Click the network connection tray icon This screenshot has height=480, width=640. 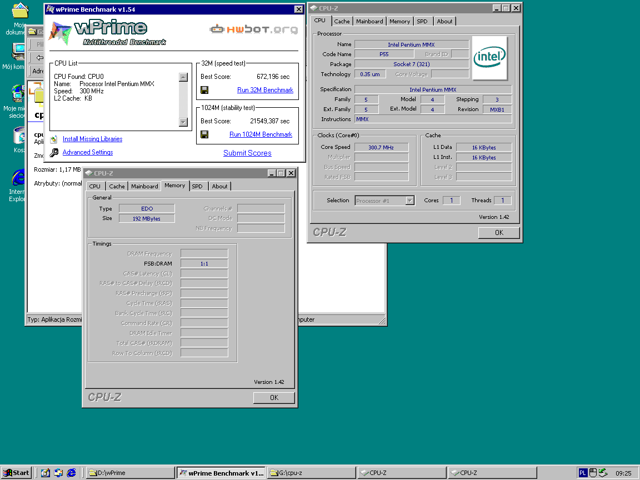[x=603, y=473]
